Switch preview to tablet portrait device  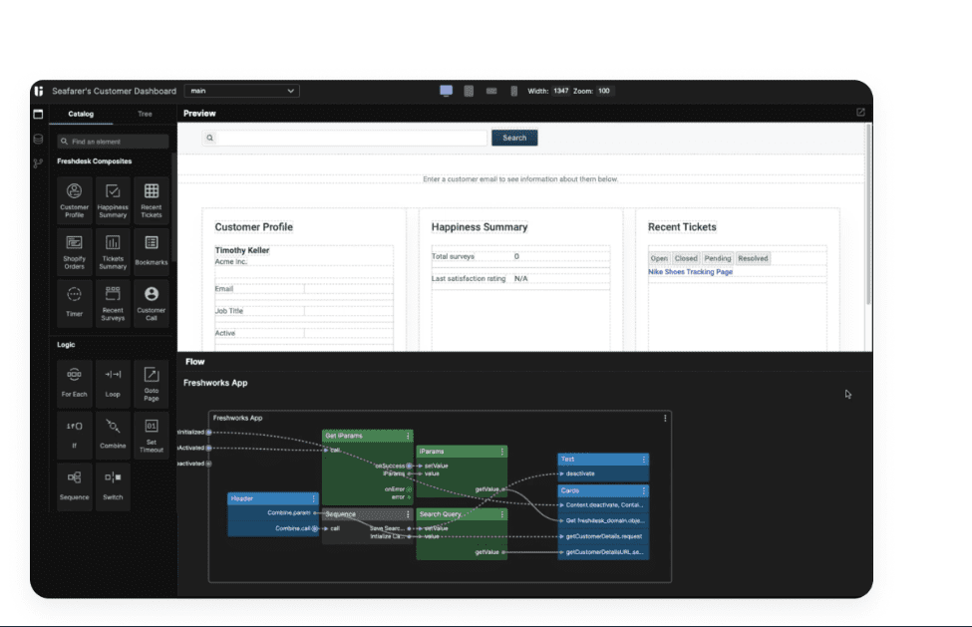469,91
